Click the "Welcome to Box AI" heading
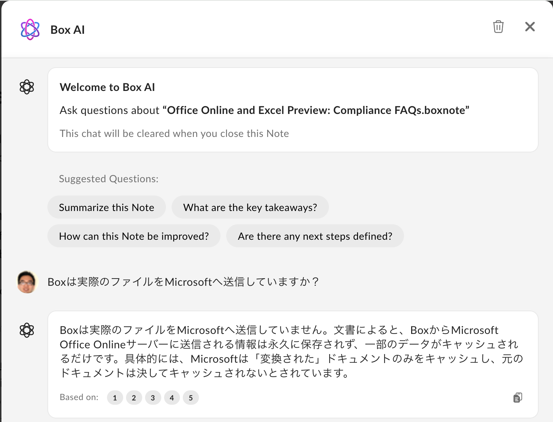Image resolution: width=553 pixels, height=422 pixels. [107, 87]
